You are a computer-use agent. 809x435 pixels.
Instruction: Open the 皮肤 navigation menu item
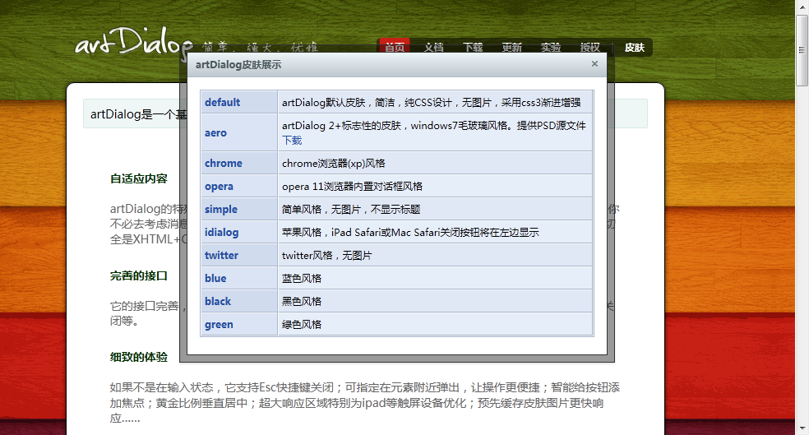(635, 48)
